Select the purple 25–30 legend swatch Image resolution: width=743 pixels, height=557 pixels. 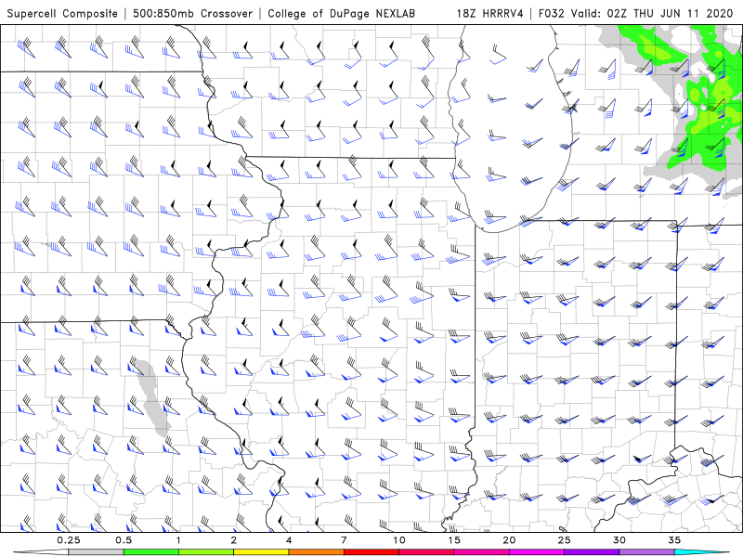(x=592, y=552)
